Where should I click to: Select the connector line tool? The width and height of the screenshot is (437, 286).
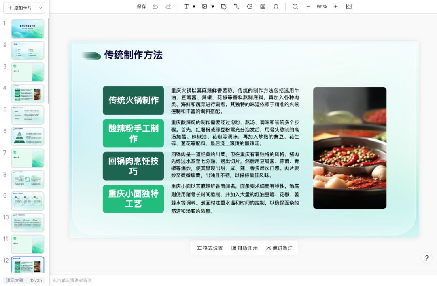237,7
